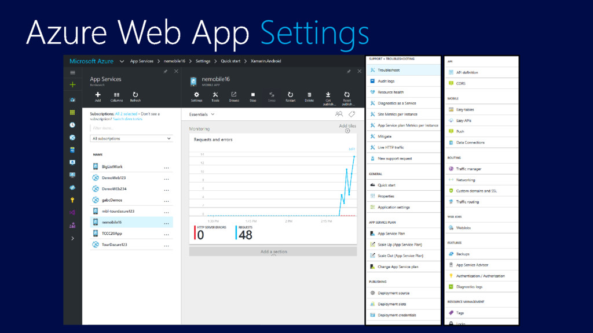Open the Columns option in App Services
This screenshot has height=333, width=593.
tap(116, 97)
